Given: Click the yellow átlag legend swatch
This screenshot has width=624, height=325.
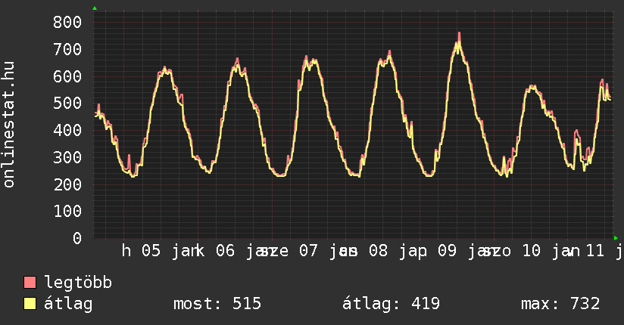Looking at the screenshot, I should [30, 304].
